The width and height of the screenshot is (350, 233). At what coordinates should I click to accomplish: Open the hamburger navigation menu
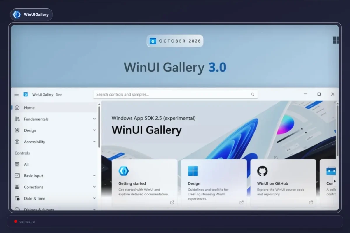[17, 94]
